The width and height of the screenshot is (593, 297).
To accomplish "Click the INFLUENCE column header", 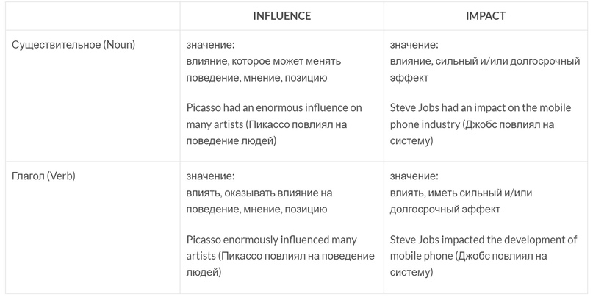I will click(281, 16).
